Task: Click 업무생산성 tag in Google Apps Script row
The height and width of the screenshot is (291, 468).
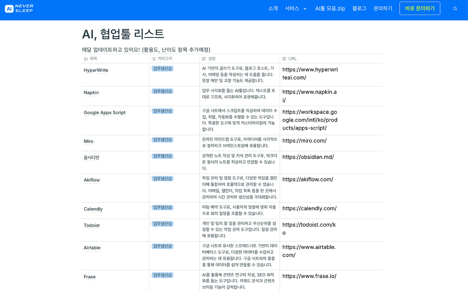Action: coord(162,111)
